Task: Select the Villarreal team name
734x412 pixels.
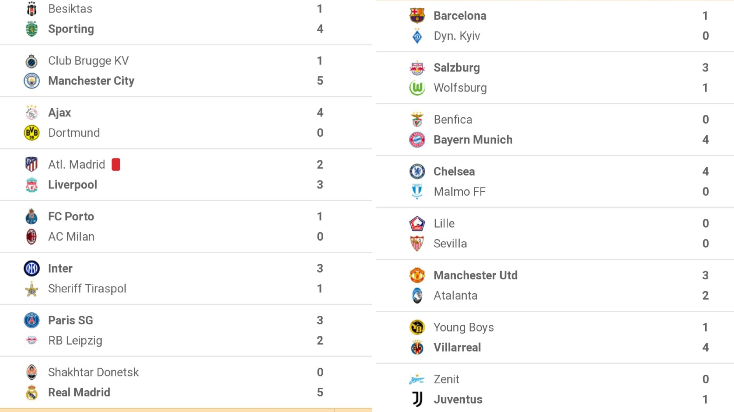Action: tap(457, 347)
